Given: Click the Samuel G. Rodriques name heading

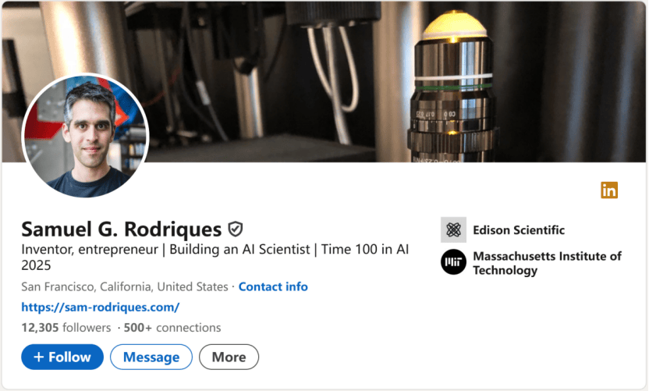Looking at the screenshot, I should [x=122, y=229].
